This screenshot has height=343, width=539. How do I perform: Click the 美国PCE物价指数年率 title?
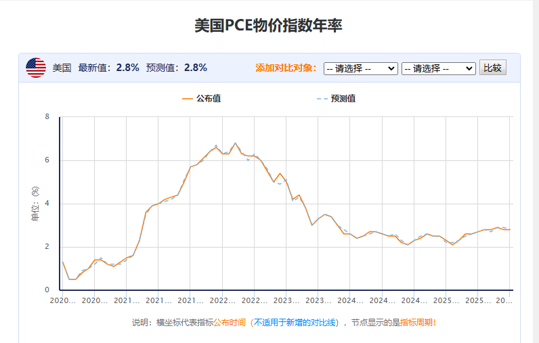[268, 26]
